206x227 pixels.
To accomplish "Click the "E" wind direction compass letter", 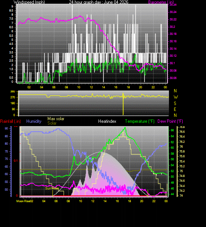I will point(175,109).
